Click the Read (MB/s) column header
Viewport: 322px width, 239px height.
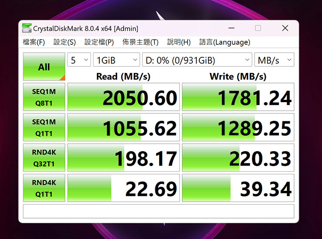(x=124, y=76)
